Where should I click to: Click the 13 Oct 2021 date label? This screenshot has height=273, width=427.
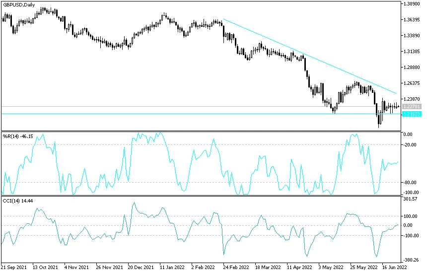pos(45,267)
